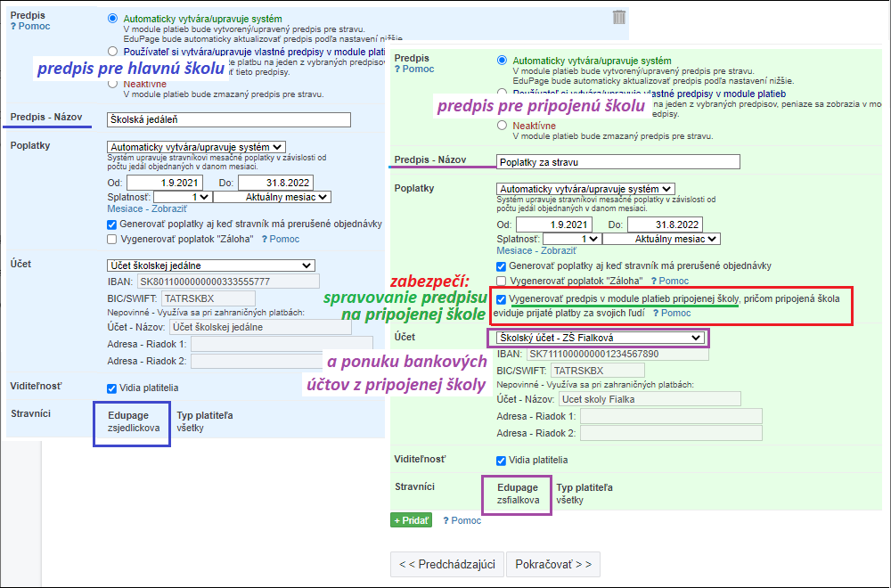Click the trash delete icon
Screen dimensions: 891x588
pyautogui.click(x=619, y=17)
